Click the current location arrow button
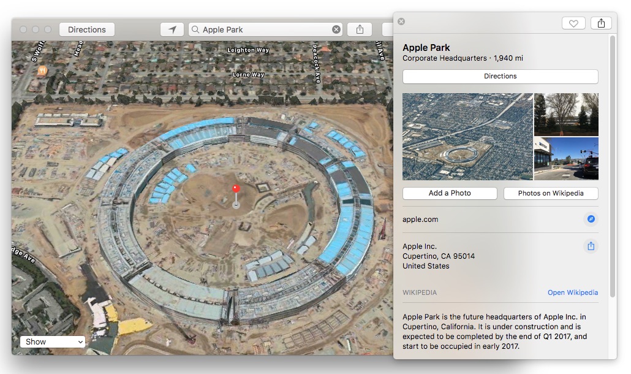631x374 pixels. pos(172,29)
